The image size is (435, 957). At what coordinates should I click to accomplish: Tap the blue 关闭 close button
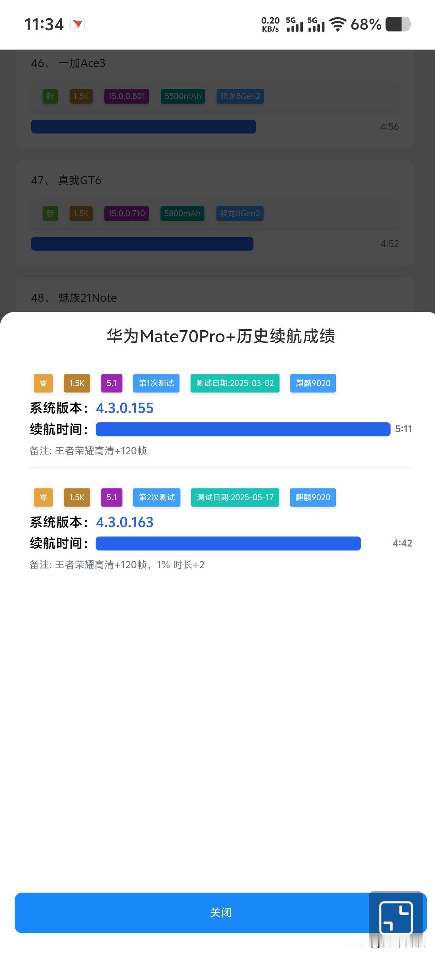(221, 912)
